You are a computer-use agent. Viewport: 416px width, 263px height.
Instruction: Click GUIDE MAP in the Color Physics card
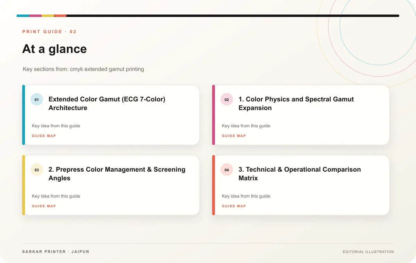234,136
